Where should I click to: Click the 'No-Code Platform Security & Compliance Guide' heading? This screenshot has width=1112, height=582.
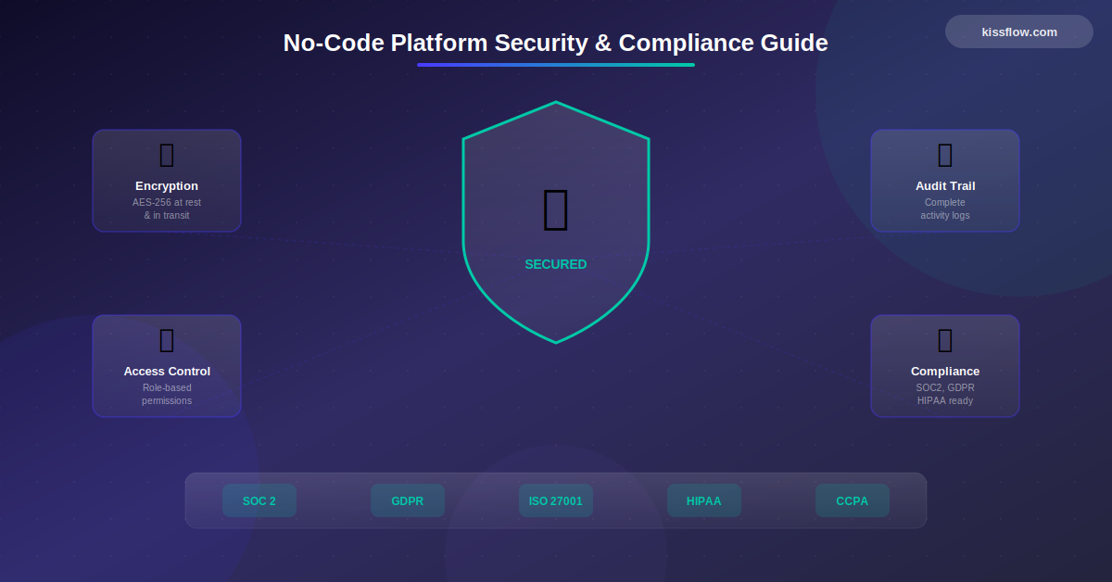(x=556, y=43)
